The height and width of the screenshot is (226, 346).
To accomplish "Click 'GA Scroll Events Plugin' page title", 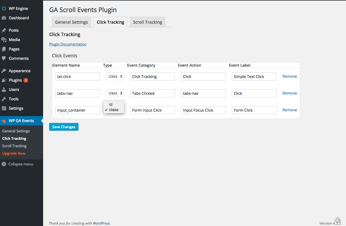I will (x=83, y=10).
